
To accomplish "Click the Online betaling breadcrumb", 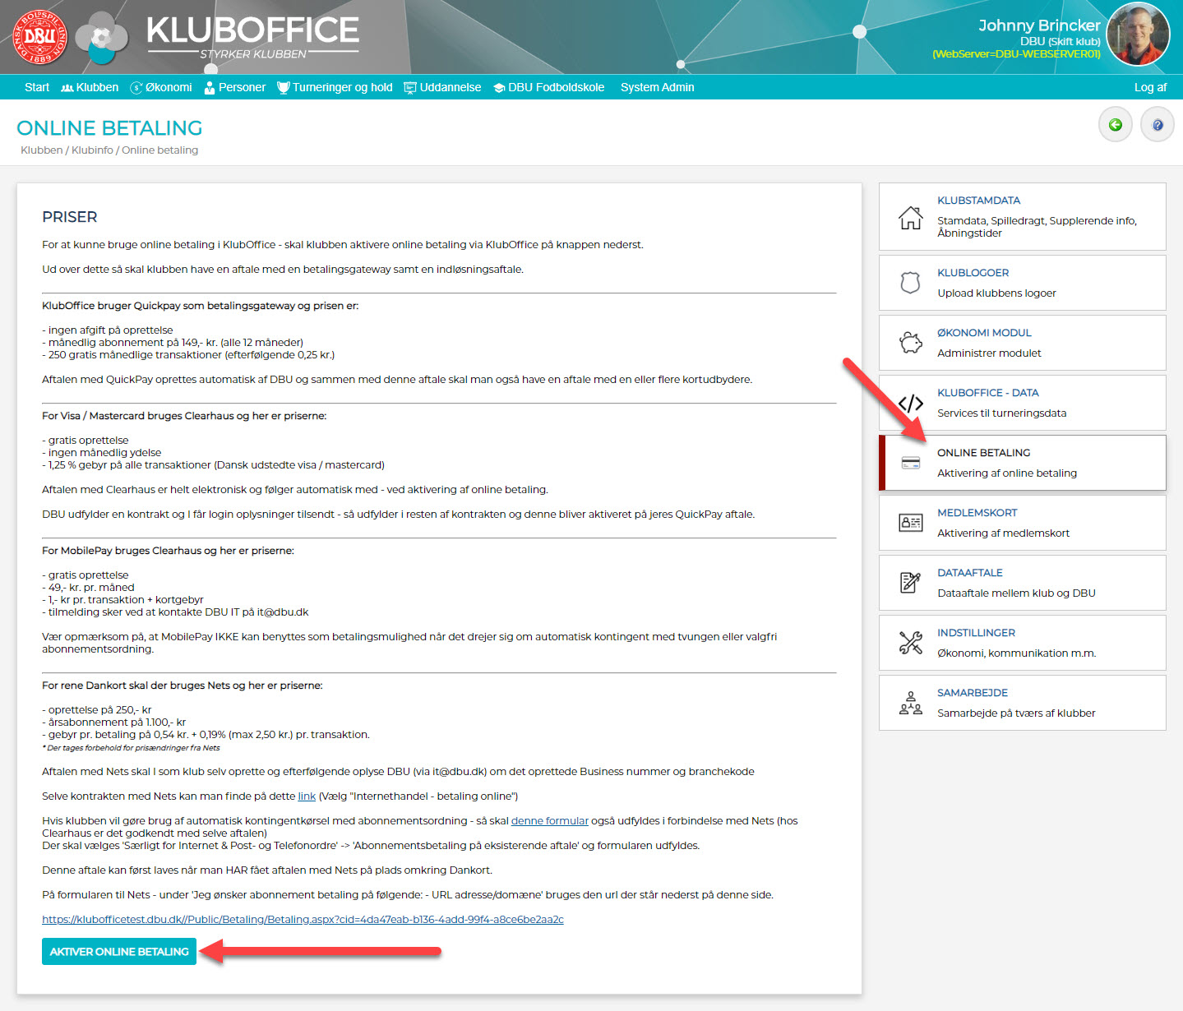I will (x=159, y=150).
